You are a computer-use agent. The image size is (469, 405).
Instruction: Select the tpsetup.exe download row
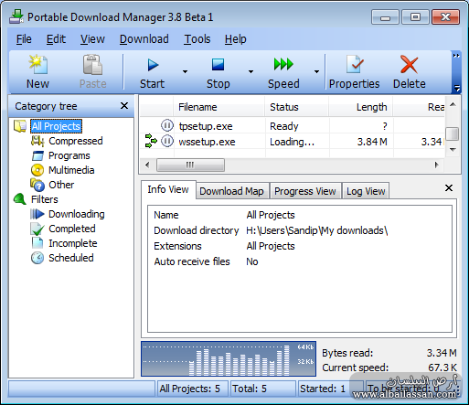pyautogui.click(x=293, y=126)
